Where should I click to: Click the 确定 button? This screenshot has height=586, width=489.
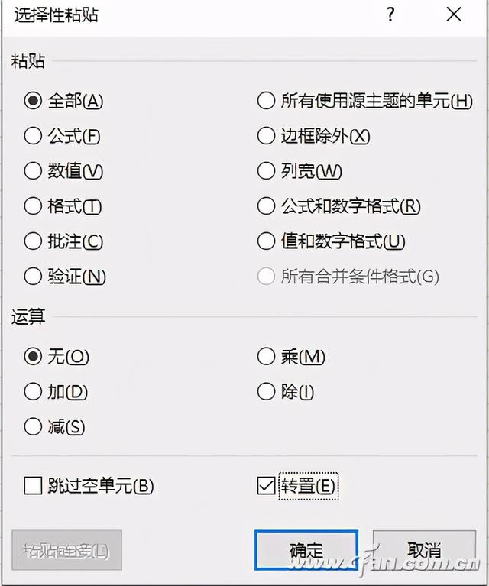(x=306, y=550)
